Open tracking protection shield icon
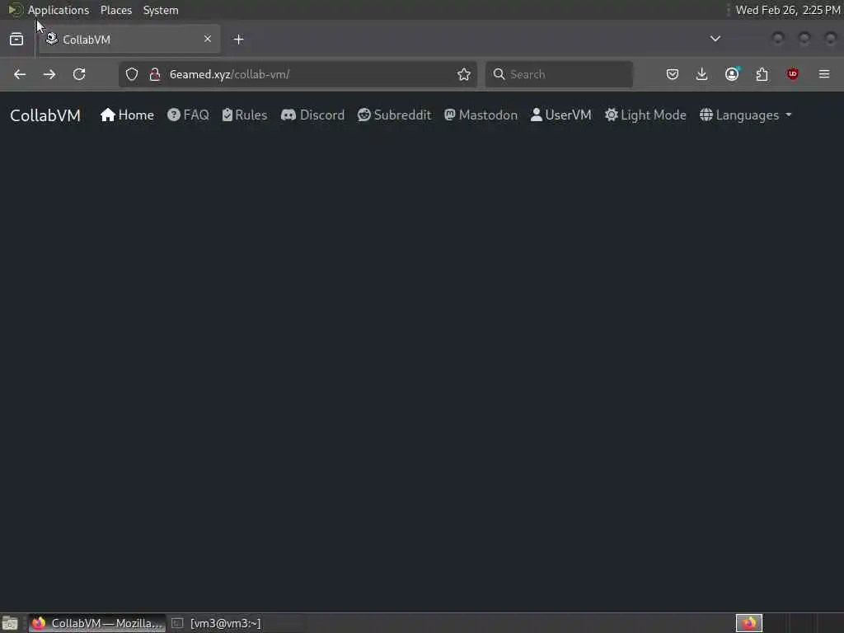The height and width of the screenshot is (633, 844). [132, 74]
